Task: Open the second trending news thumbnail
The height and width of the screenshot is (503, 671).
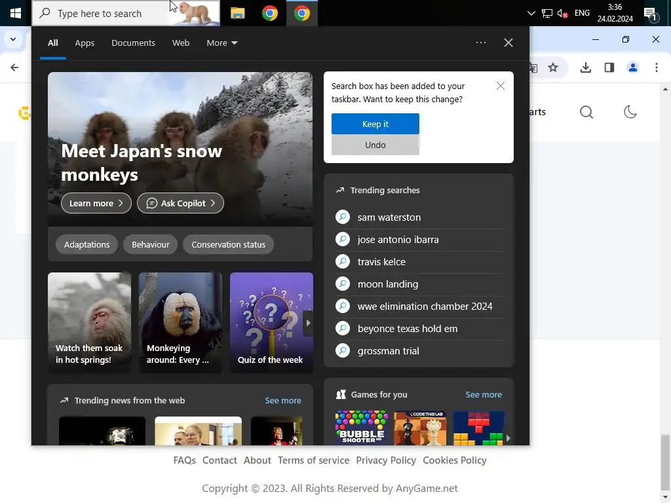Action: coord(198,431)
